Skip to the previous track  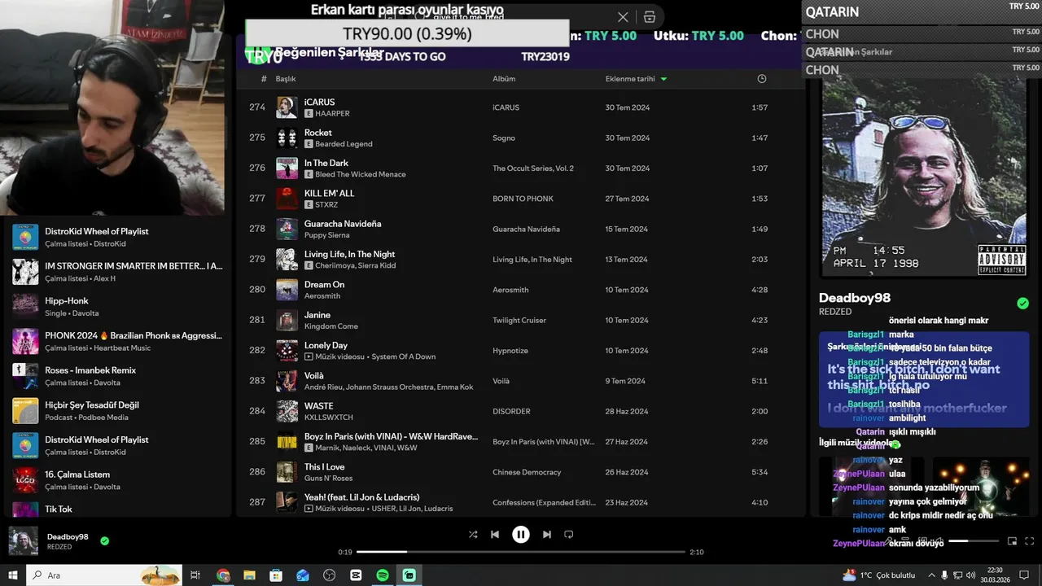point(495,535)
